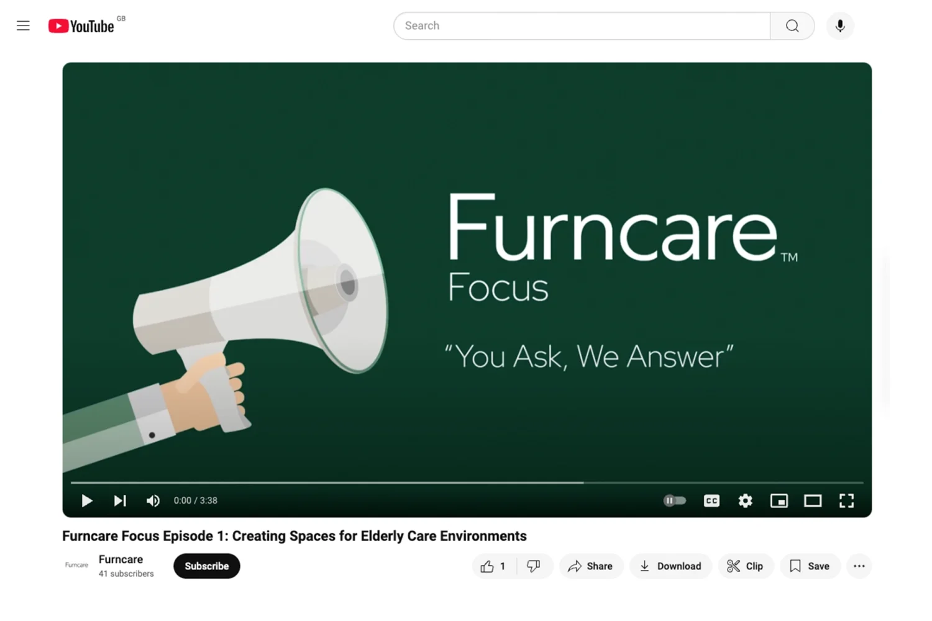Dislike the video with thumbs down
Screen dimensions: 932x621
coord(534,566)
